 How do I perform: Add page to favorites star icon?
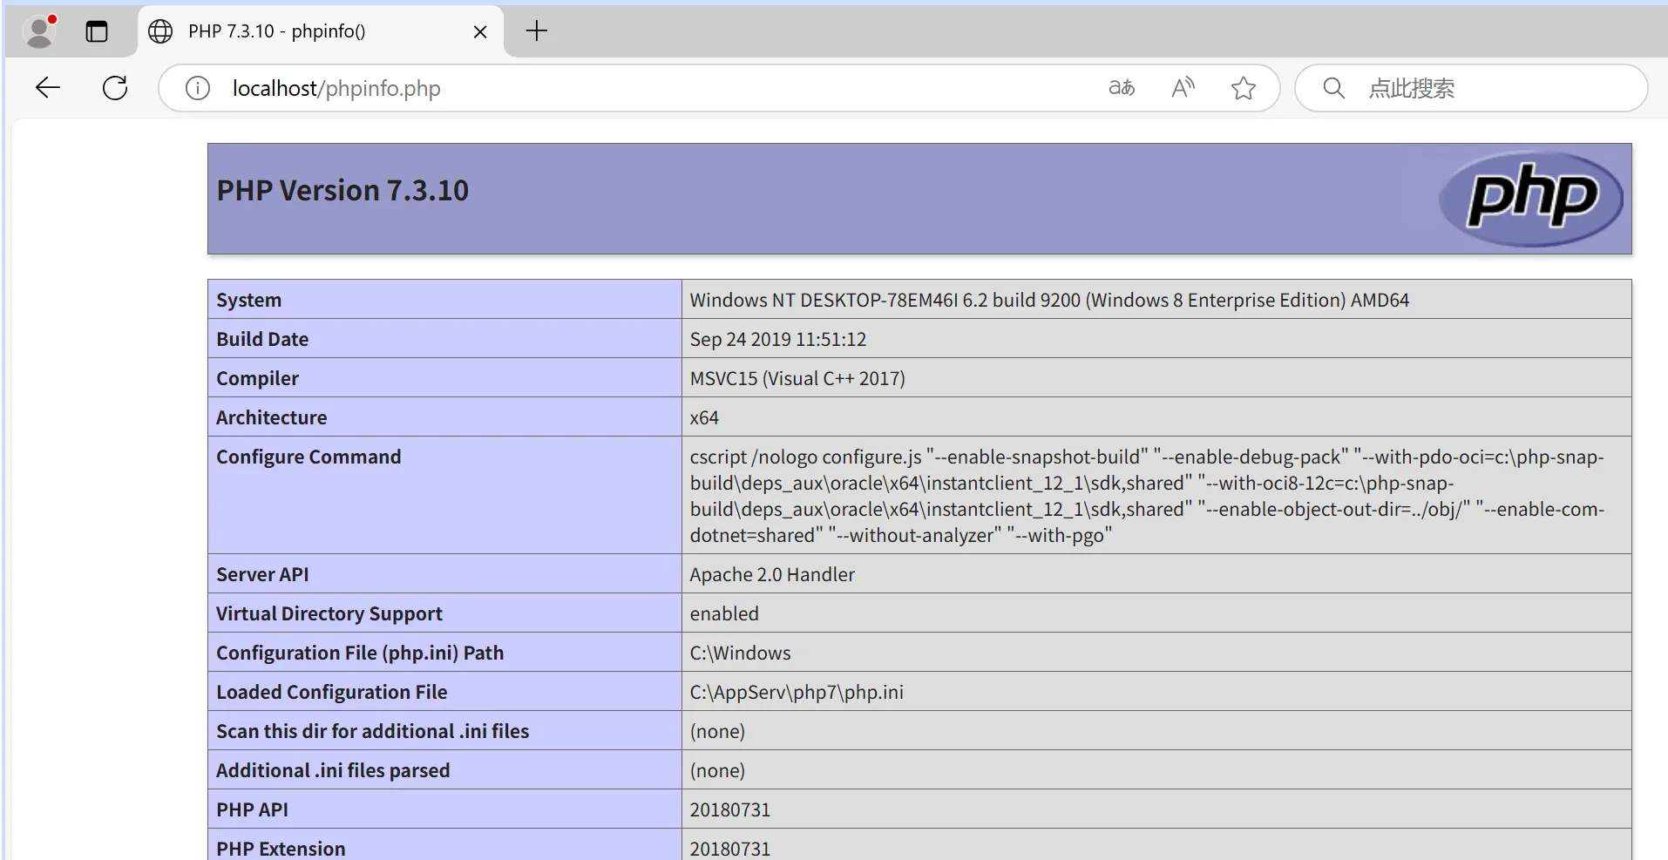pos(1244,88)
